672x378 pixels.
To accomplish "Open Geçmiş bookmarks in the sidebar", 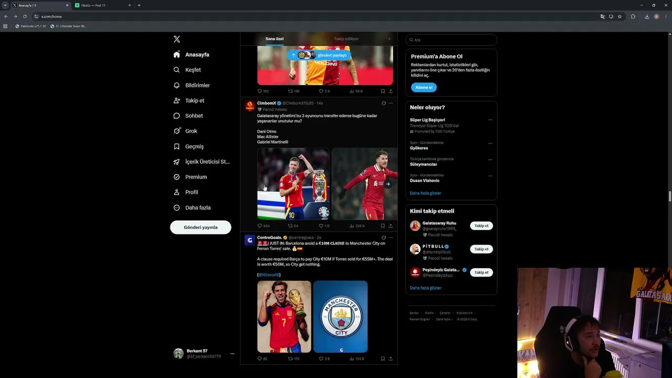I will pyautogui.click(x=188, y=146).
